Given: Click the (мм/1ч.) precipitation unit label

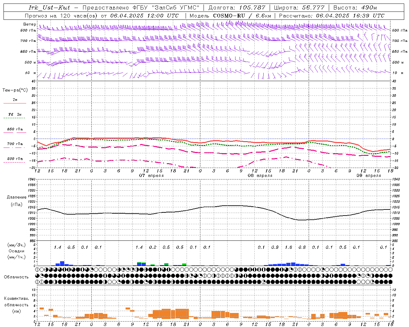Looking at the screenshot, I should point(16,257).
